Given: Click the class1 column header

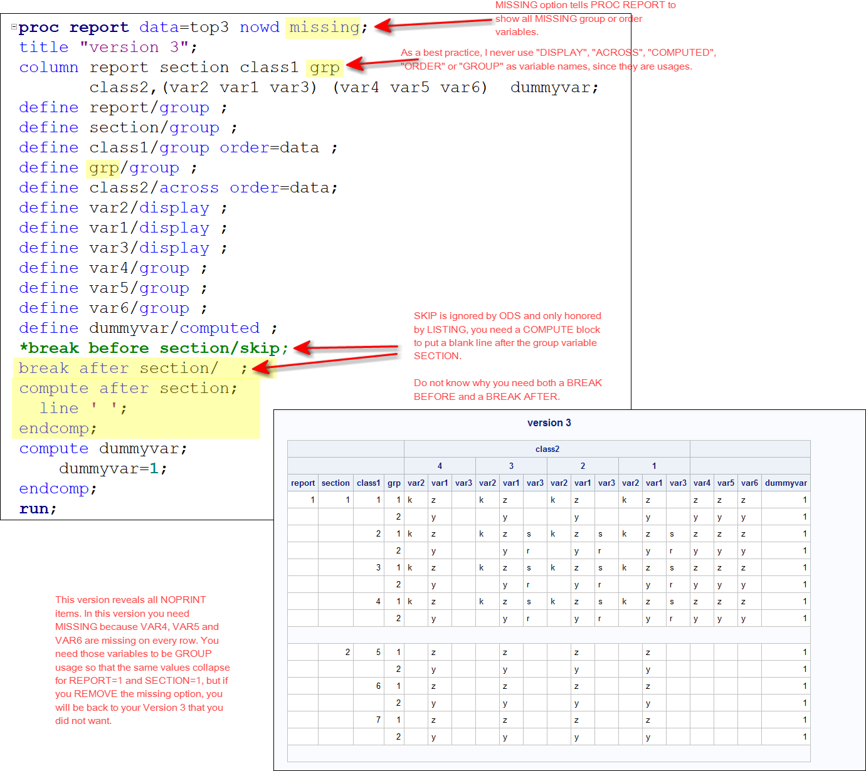Looking at the screenshot, I should [x=369, y=483].
